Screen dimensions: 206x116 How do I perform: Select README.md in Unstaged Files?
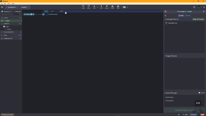(x=184, y=23)
